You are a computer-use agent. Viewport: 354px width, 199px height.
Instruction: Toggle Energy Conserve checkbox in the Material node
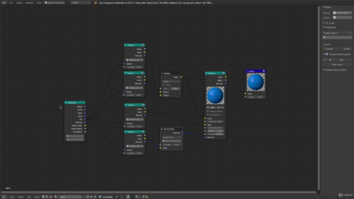[208, 111]
